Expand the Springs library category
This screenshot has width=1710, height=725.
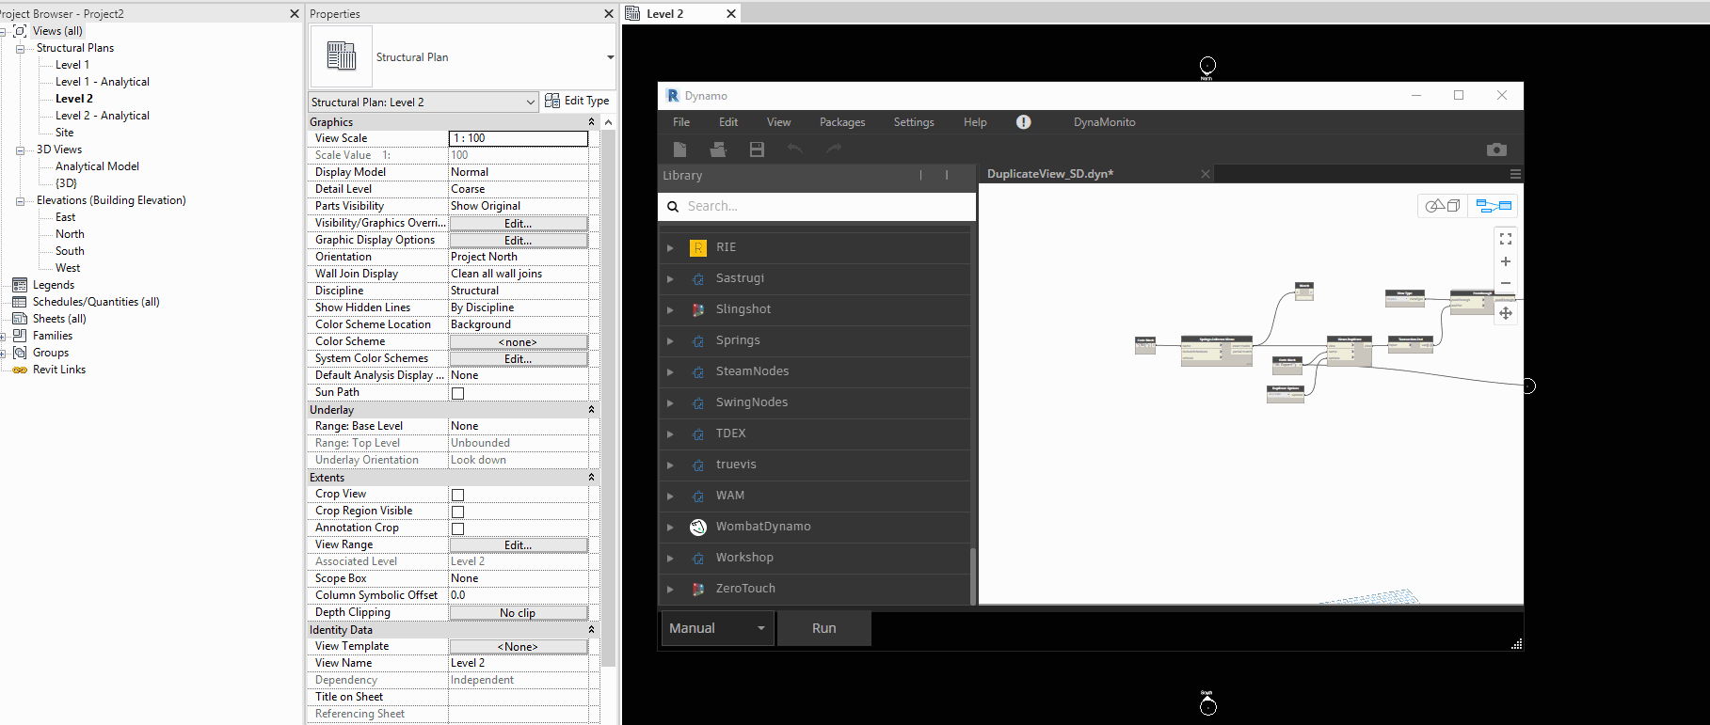[x=670, y=341]
